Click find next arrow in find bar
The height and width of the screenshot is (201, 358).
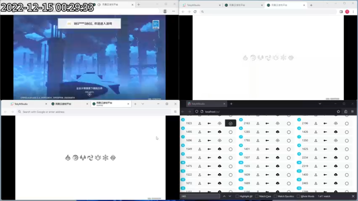tap(230, 196)
